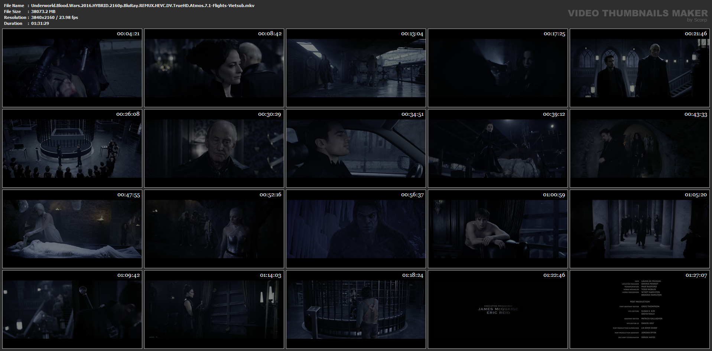Viewport: 712px width, 351px height.
Task: Click the File Name label
Action: pyautogui.click(x=14, y=6)
